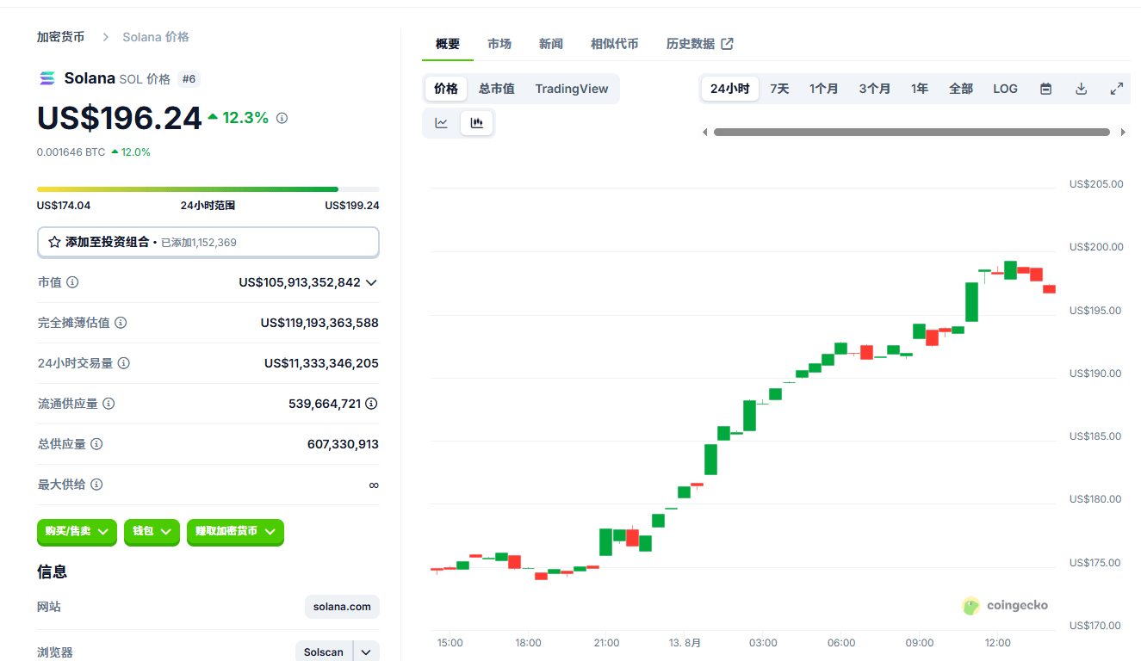Image resolution: width=1141 pixels, height=661 pixels.
Task: Expand chart to fullscreen
Action: 1117,89
